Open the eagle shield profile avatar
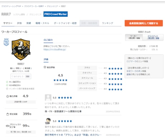165x137 pixels. pyautogui.click(x=21, y=49)
